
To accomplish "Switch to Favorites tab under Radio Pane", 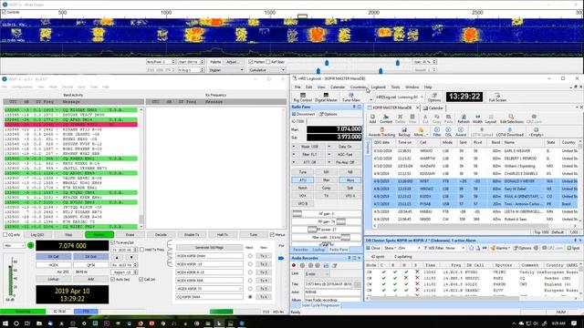I will click(x=300, y=250).
